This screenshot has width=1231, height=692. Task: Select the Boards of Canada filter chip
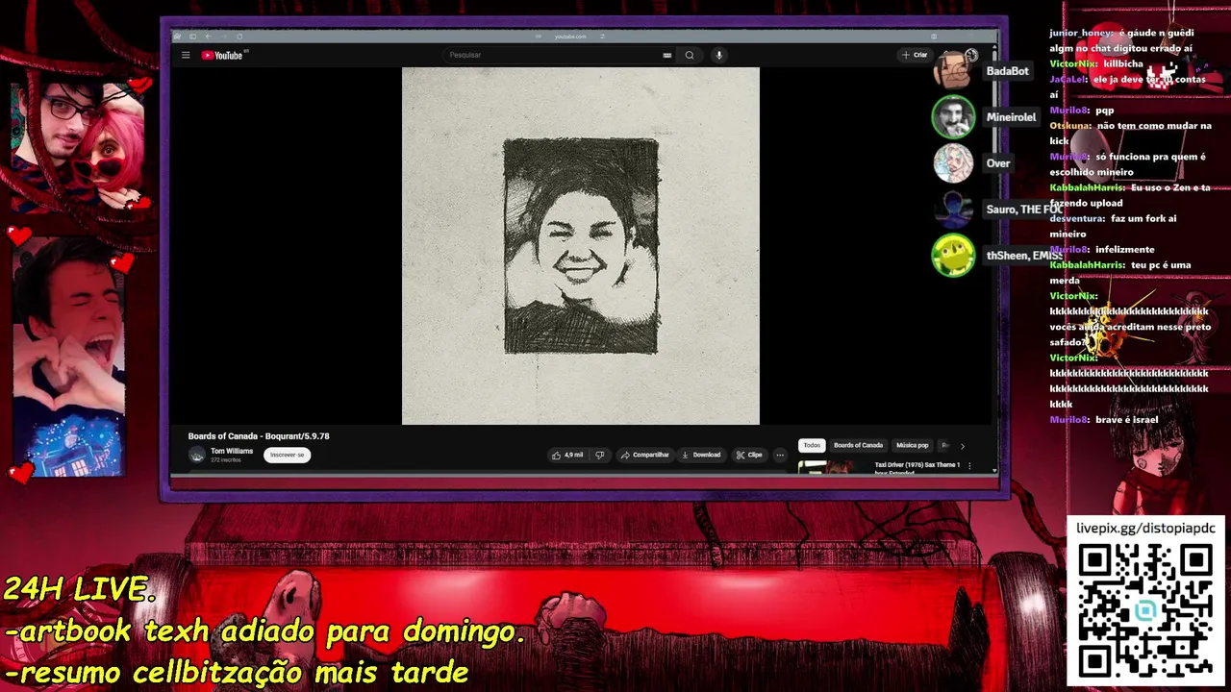click(x=858, y=445)
